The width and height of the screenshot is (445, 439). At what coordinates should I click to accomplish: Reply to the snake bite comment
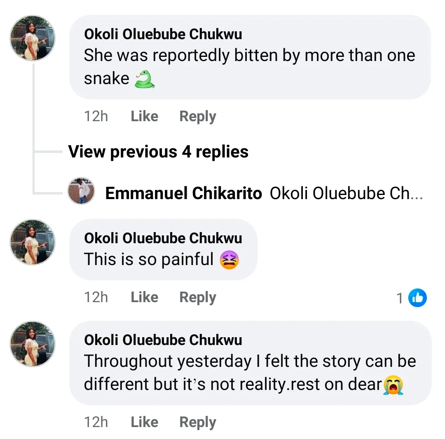pyautogui.click(x=198, y=116)
